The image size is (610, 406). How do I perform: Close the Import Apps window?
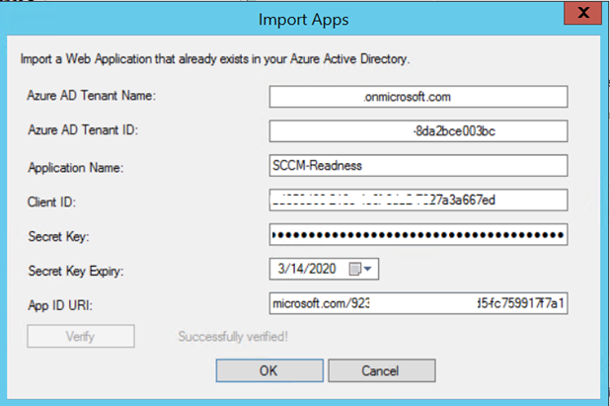[582, 13]
